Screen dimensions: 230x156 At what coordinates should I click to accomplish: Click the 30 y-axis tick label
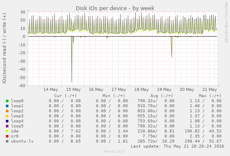click(23, 12)
